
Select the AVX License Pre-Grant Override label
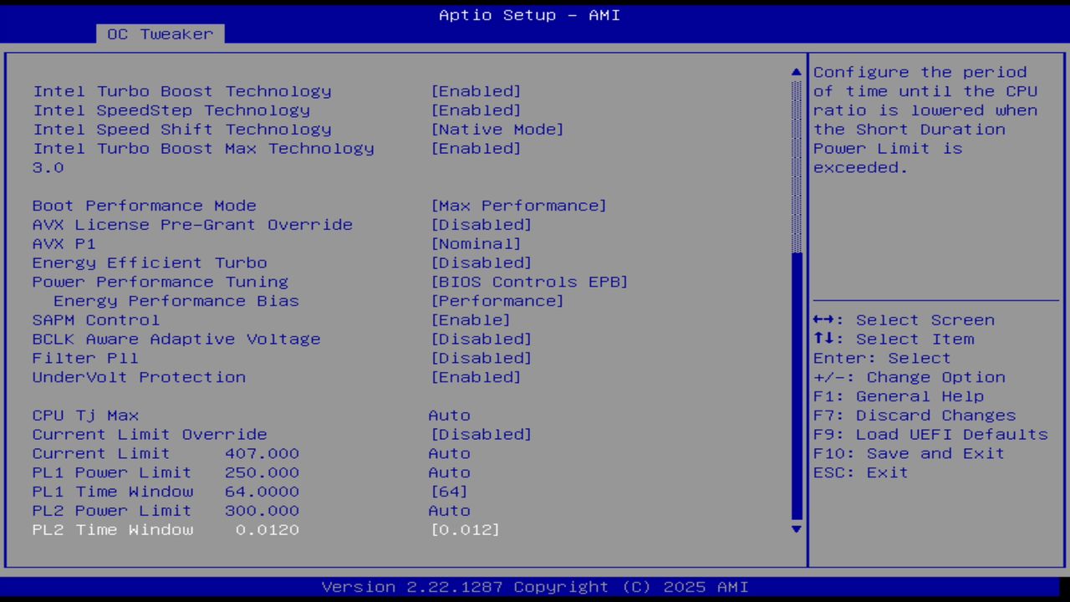[x=193, y=225]
